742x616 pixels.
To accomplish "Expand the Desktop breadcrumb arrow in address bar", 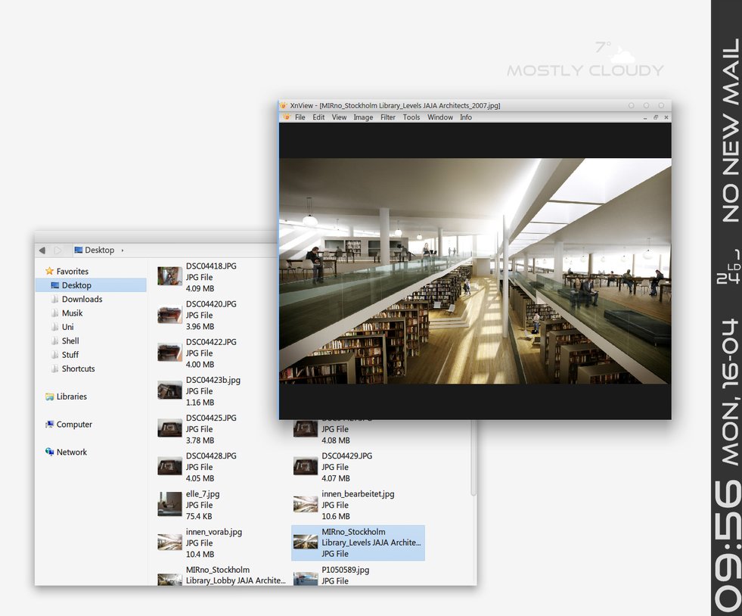I will [122, 250].
